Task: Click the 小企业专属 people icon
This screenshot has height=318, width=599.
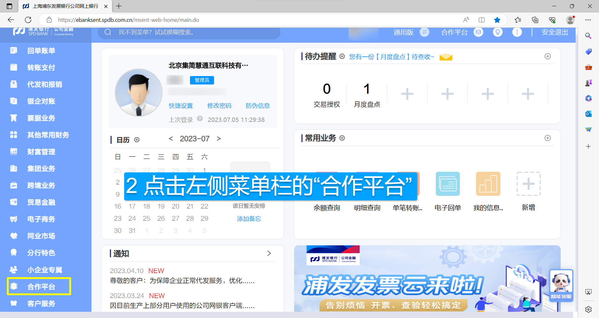Action: [x=14, y=269]
